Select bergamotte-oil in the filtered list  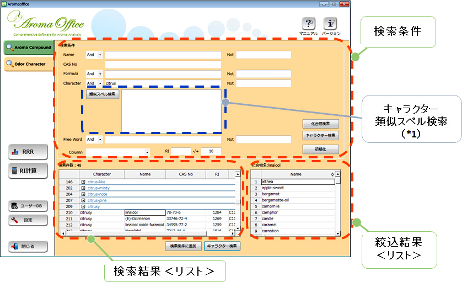click(298, 200)
